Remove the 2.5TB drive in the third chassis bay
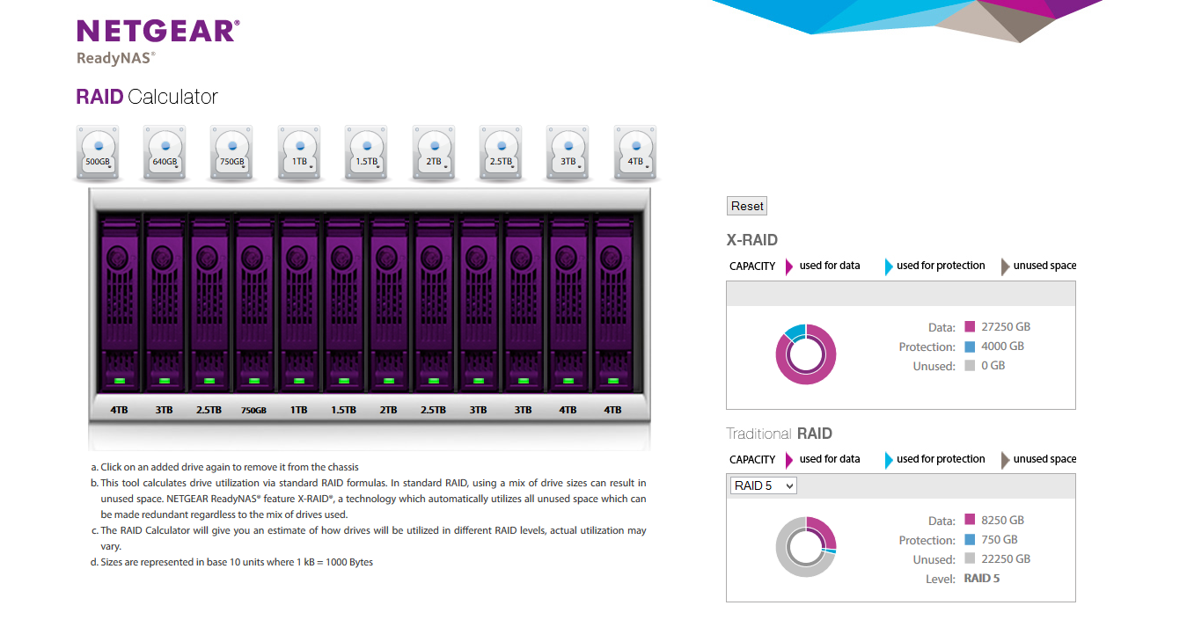The image size is (1187, 620). [x=209, y=303]
